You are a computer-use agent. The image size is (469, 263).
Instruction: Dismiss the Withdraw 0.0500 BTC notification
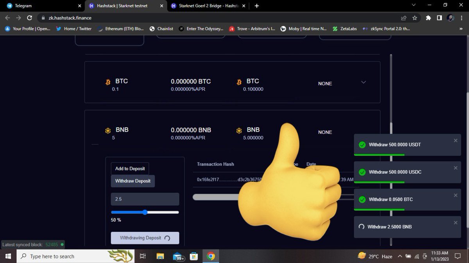tap(455, 195)
